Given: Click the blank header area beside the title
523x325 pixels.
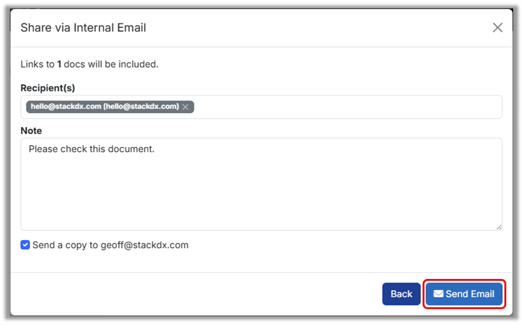Looking at the screenshot, I should (315, 28).
